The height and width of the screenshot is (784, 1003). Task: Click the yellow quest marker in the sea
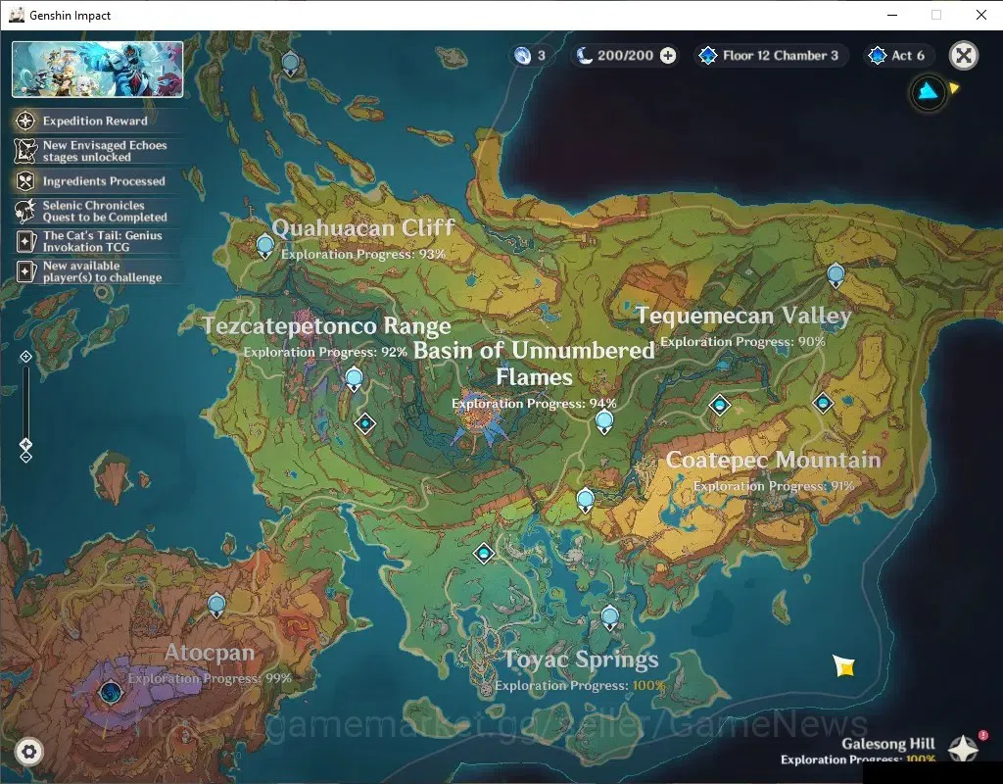pos(845,666)
